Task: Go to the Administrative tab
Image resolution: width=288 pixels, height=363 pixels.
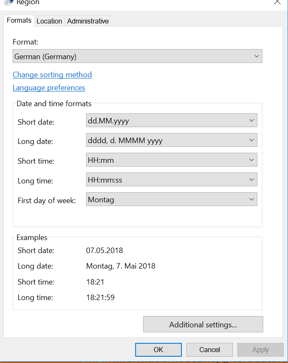Action: click(x=88, y=21)
